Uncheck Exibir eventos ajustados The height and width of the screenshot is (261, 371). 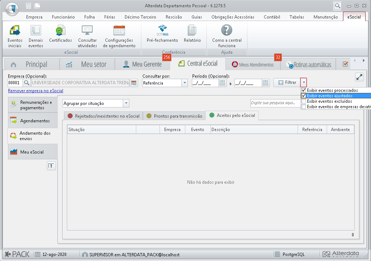click(x=303, y=95)
